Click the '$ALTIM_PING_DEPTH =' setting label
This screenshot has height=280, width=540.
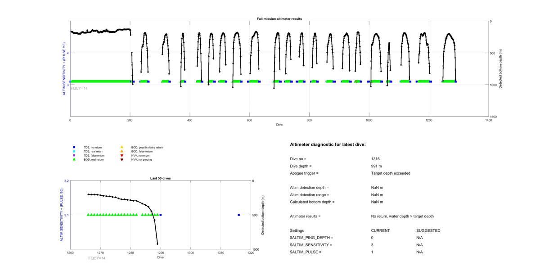tap(311, 238)
